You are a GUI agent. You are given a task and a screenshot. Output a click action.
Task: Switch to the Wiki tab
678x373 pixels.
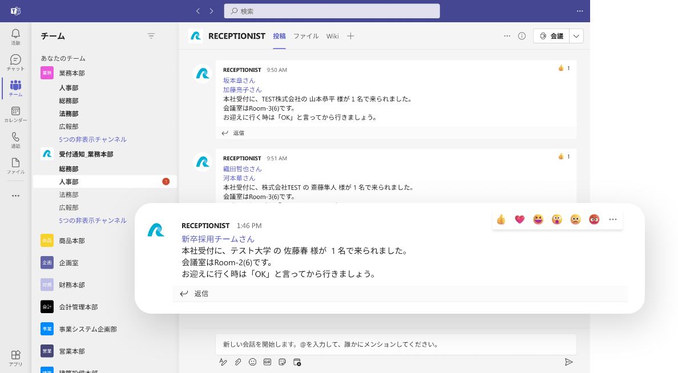[333, 36]
